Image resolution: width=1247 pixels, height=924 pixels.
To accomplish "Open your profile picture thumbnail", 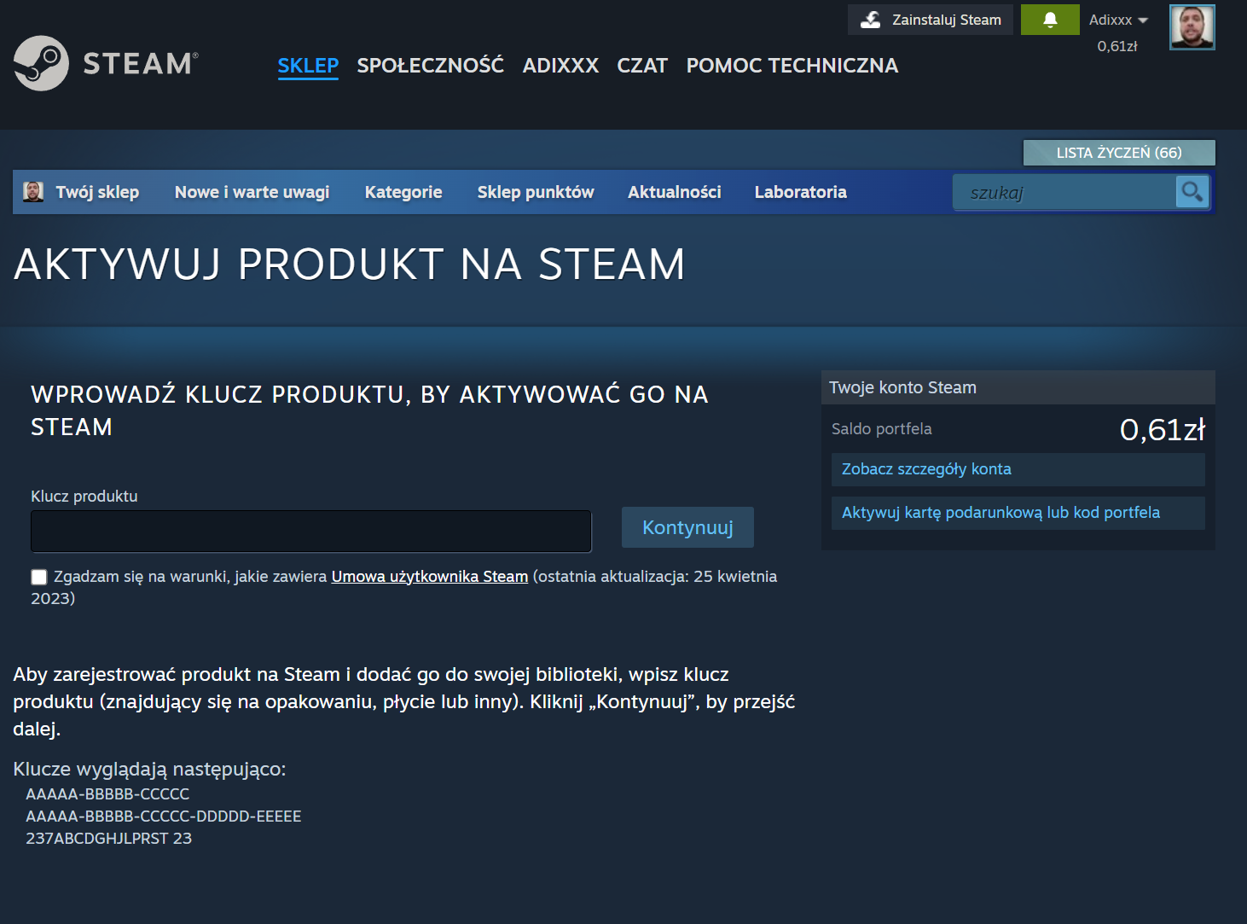I will pos(1192,26).
